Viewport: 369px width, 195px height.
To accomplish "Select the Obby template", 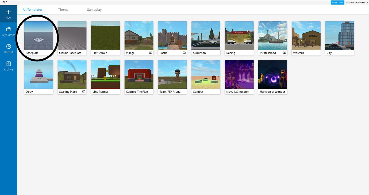I will click(39, 74).
